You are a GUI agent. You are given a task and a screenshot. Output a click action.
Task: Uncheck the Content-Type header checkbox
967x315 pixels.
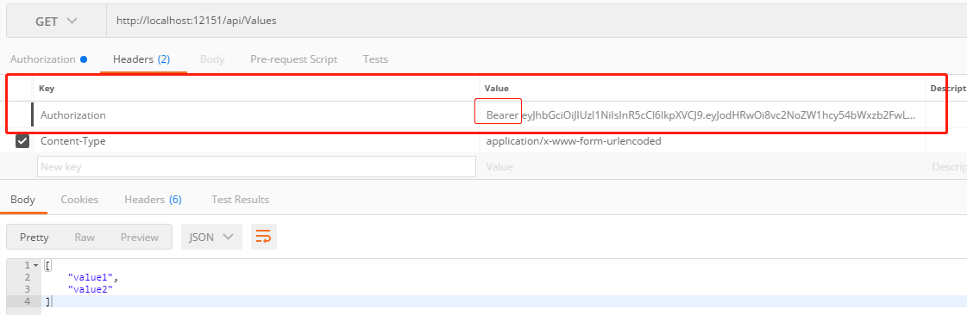(x=22, y=141)
